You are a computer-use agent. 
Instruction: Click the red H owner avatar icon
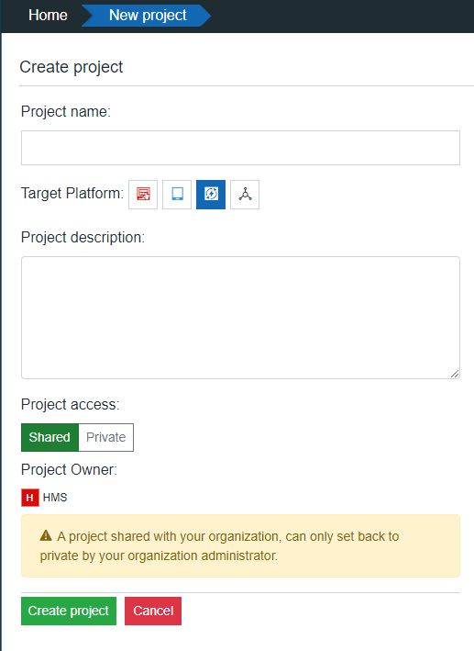(30, 498)
